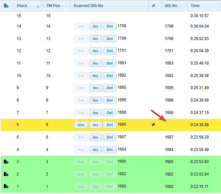Image resolution: width=221 pixels, height=194 pixels.
Task: Click the confirmed file icon for place 2
Action: tap(6, 174)
